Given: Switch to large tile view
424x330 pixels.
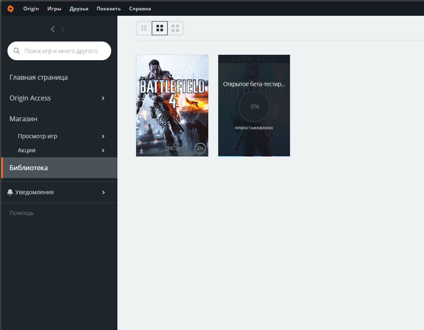Looking at the screenshot, I should pos(175,28).
